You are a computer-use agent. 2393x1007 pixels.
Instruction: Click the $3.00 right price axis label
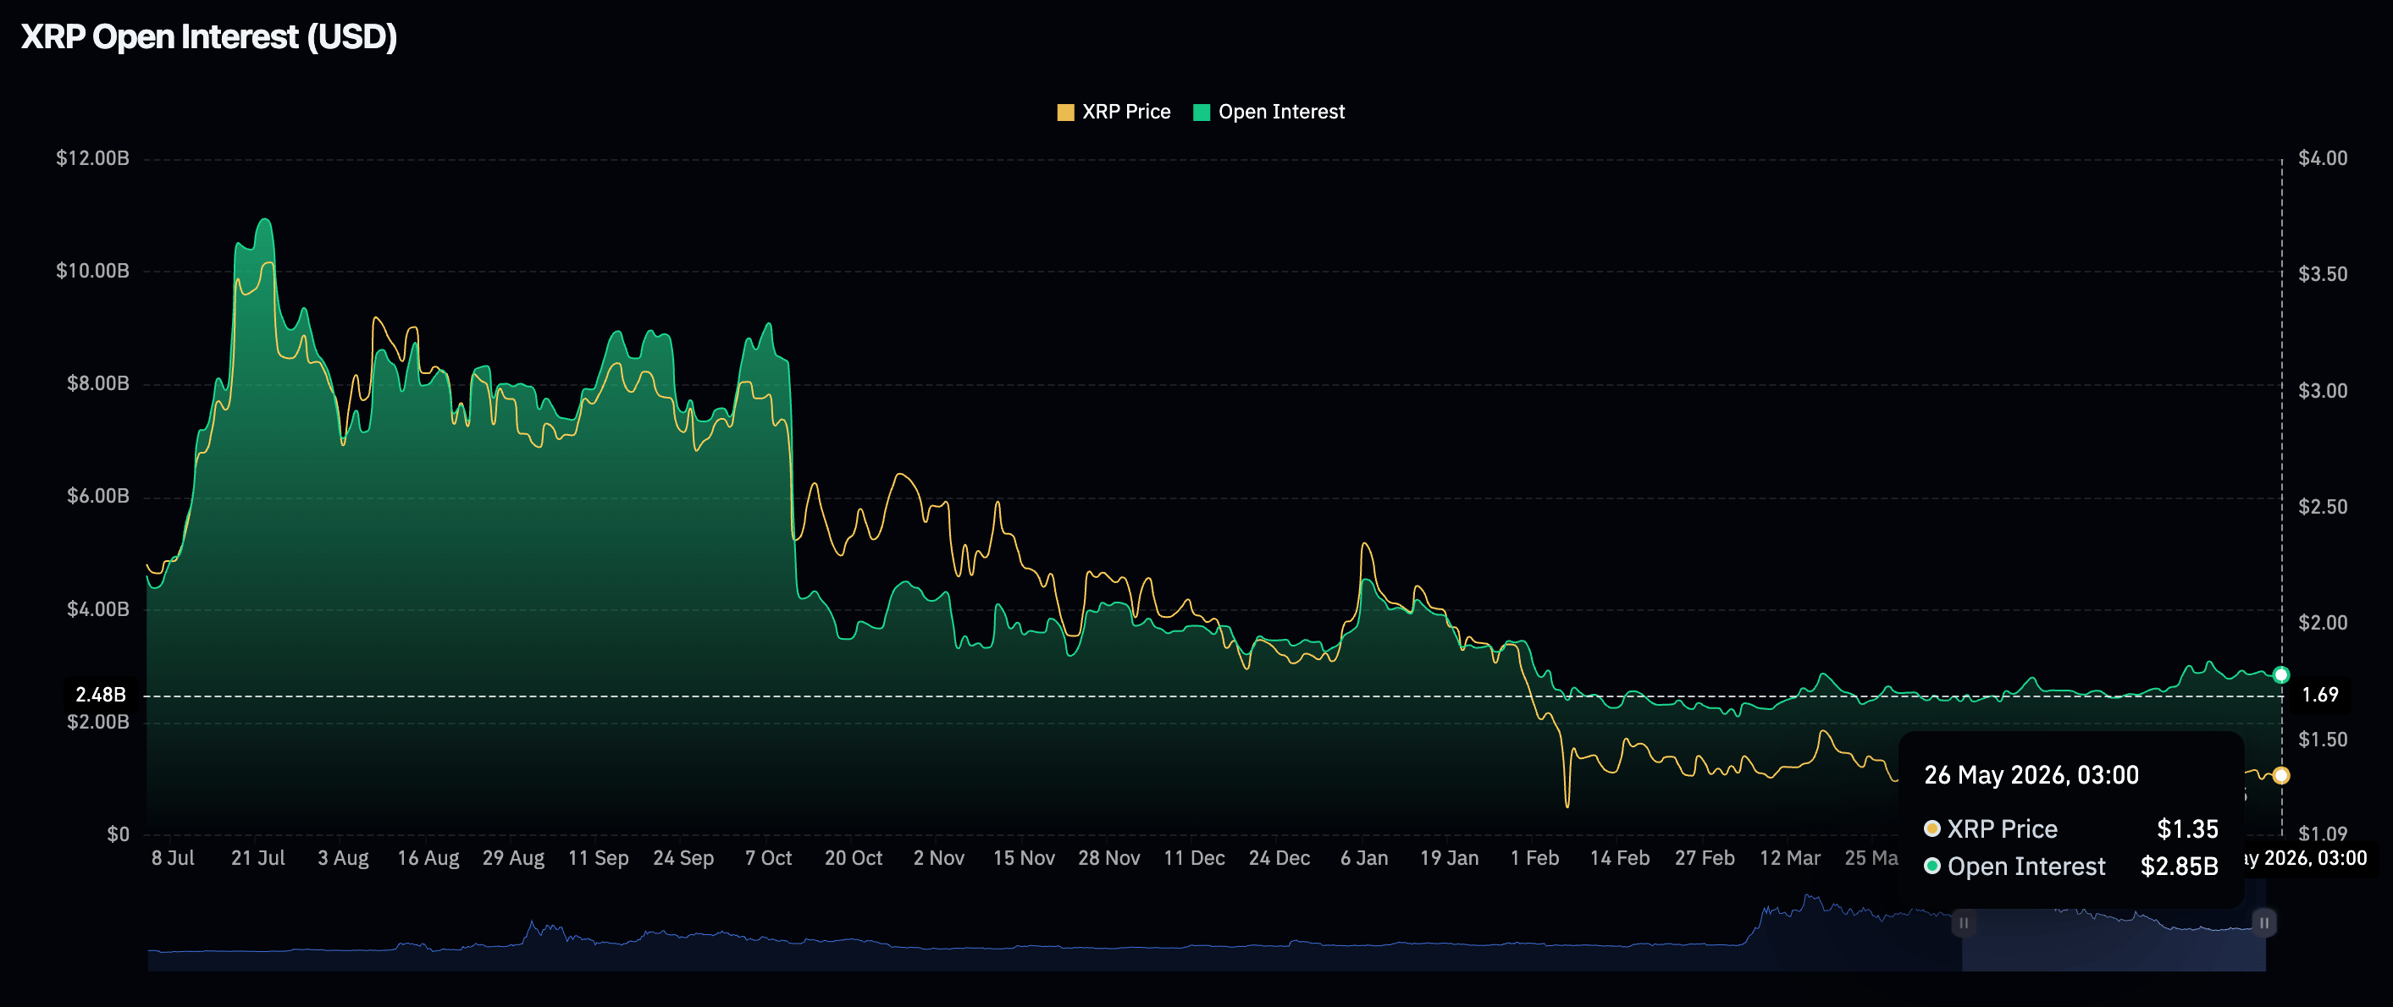click(2323, 391)
